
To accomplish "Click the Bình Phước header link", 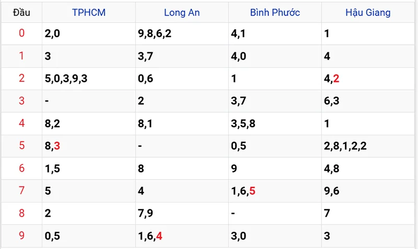I will (274, 12).
